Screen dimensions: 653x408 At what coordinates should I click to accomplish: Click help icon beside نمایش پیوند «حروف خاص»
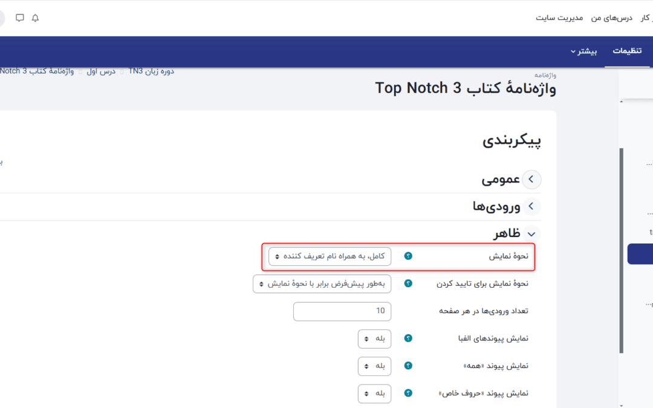click(x=408, y=393)
